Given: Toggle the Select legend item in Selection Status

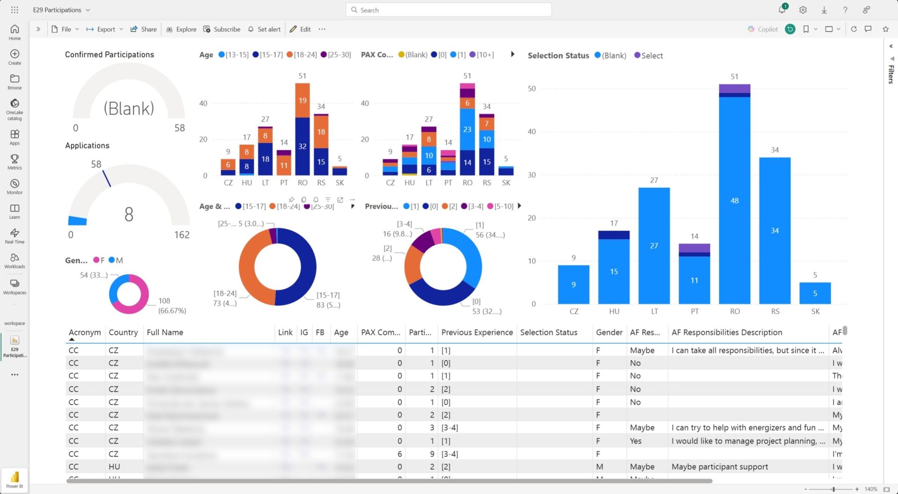Looking at the screenshot, I should [648, 56].
